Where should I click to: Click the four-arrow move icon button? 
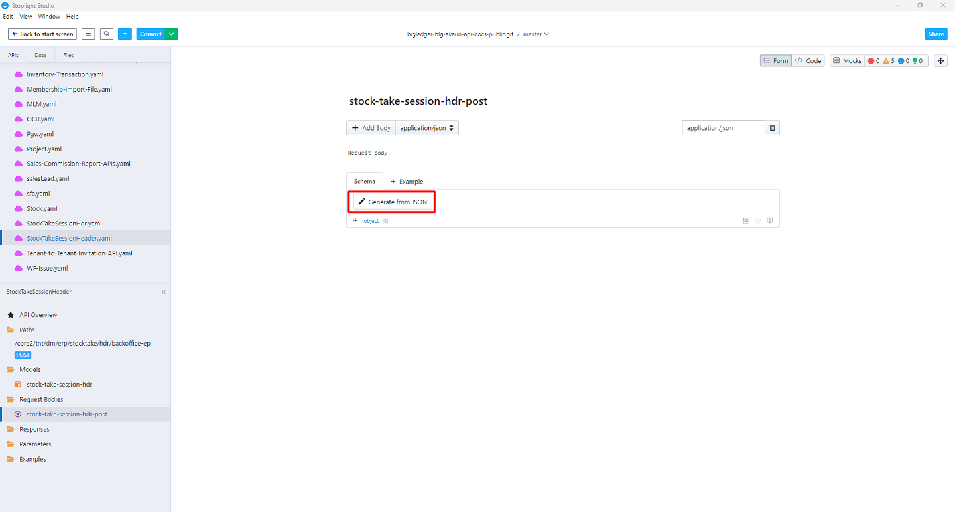pyautogui.click(x=940, y=60)
